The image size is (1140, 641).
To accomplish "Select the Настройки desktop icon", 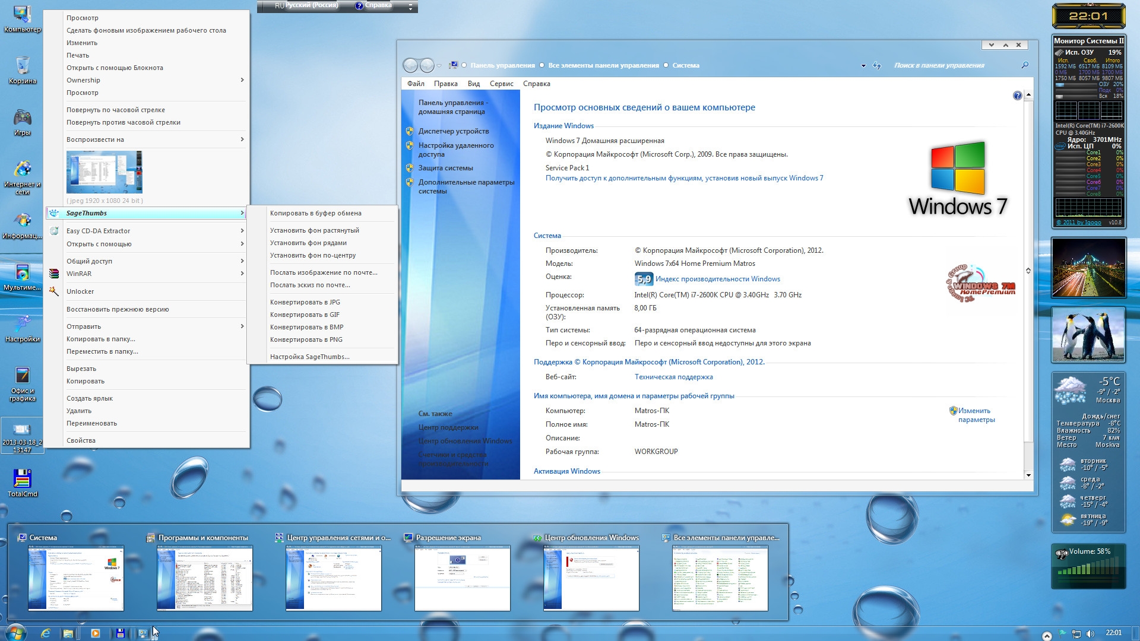I will 23,328.
